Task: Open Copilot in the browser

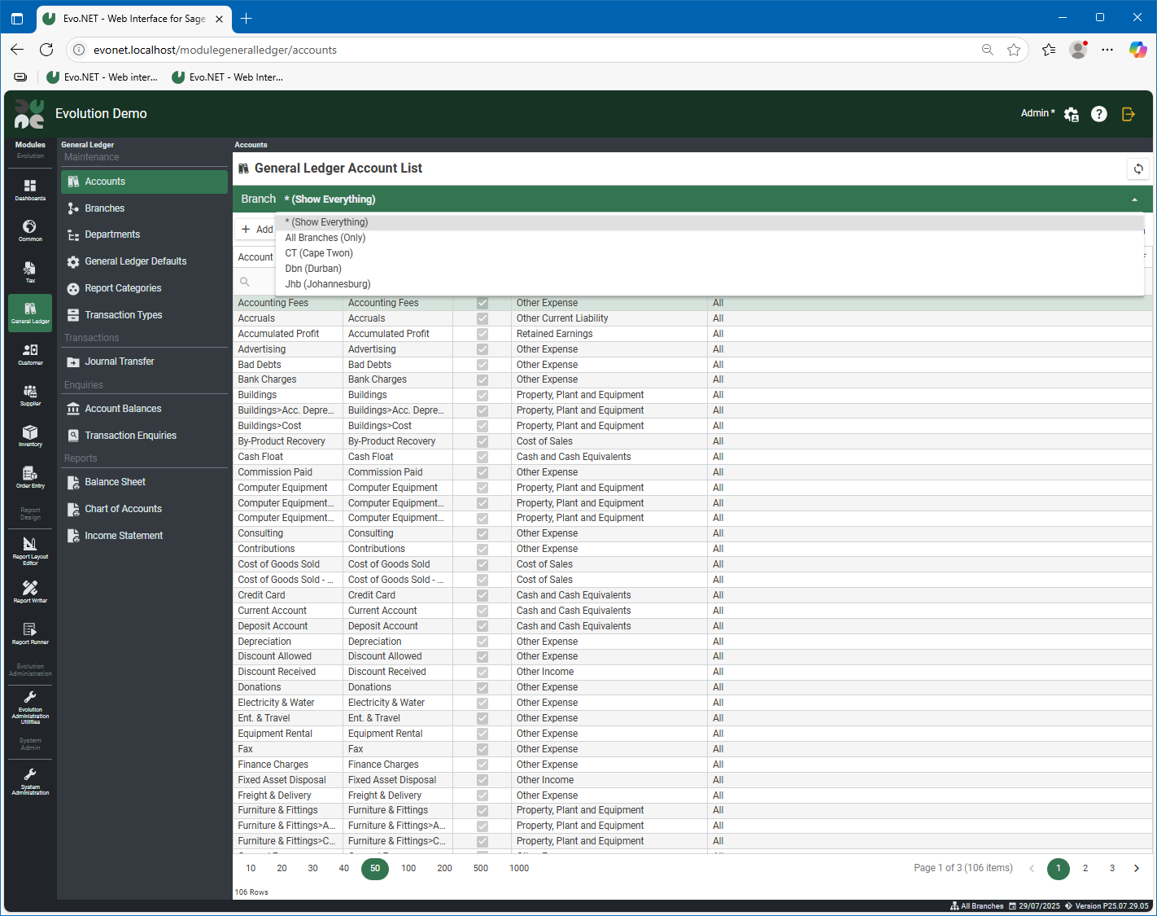Action: click(x=1137, y=50)
